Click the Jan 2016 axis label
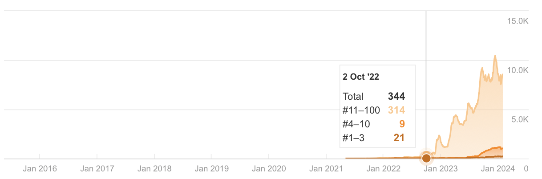Viewport: 542px width, 179px height. click(40, 169)
